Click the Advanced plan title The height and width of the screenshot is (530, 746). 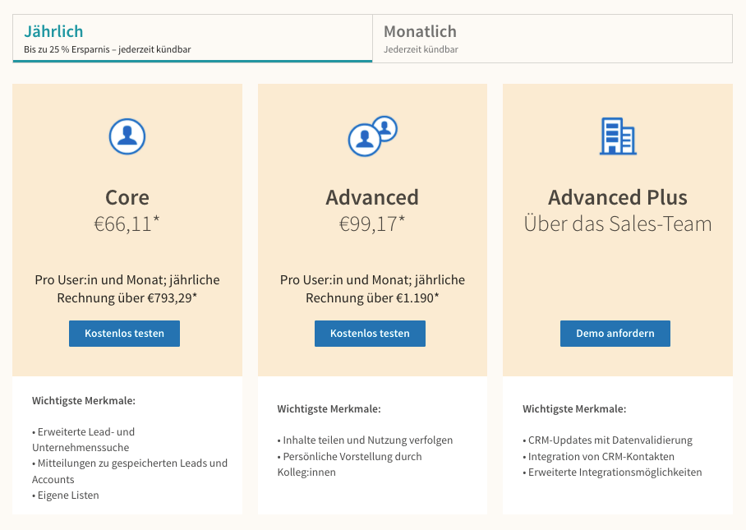[x=371, y=197]
